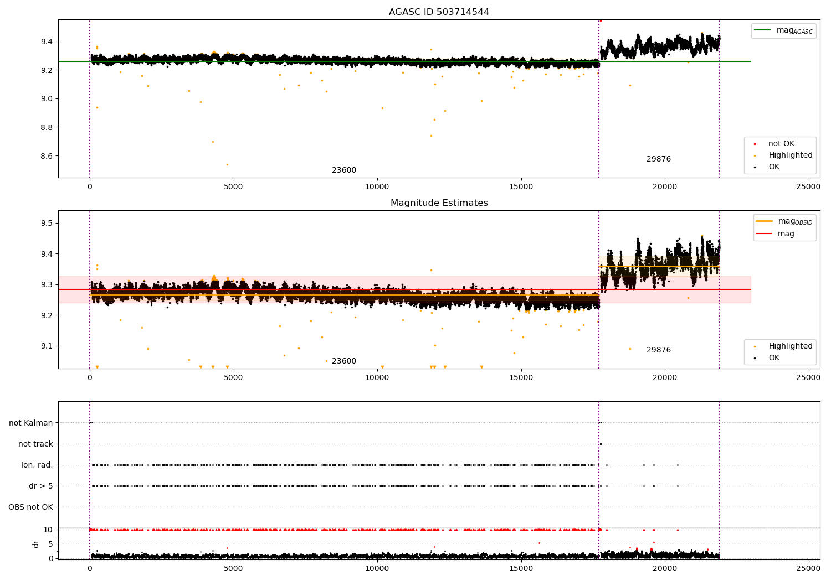Click 'Highlighted' legend entry in Magnitude Estimates plot
Screen dimensions: 831x581
tap(790, 346)
